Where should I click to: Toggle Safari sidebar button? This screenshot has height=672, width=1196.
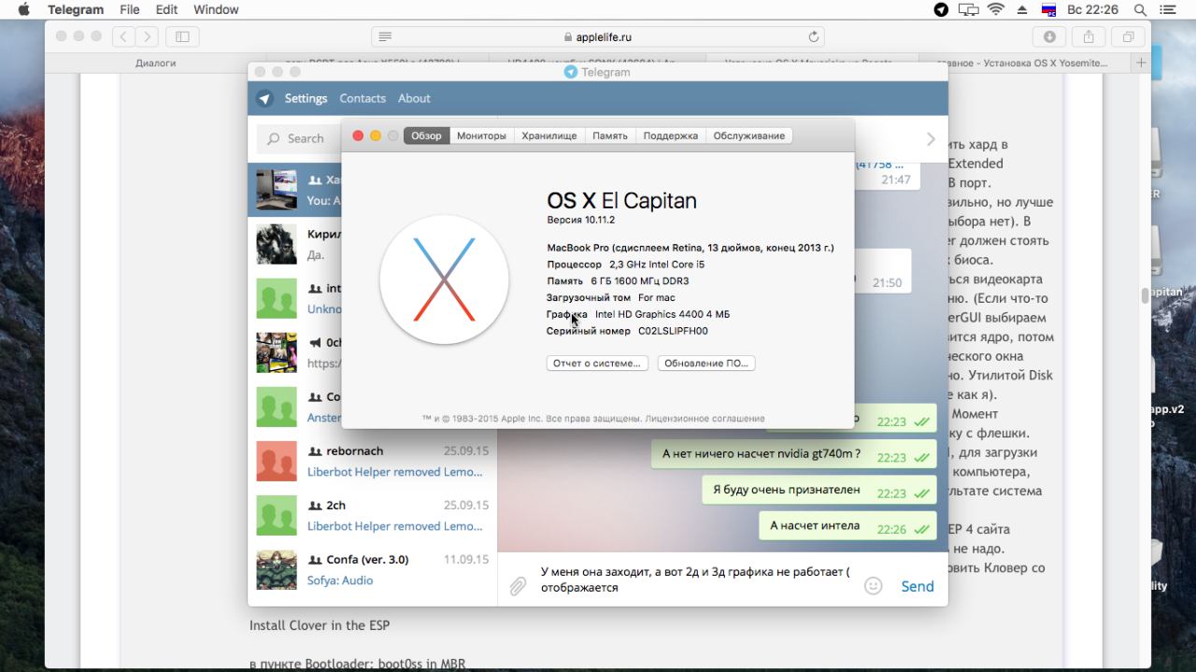tap(182, 36)
